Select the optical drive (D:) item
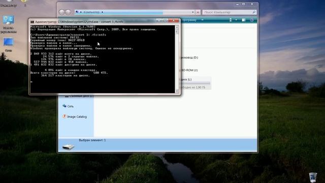 click(189, 57)
